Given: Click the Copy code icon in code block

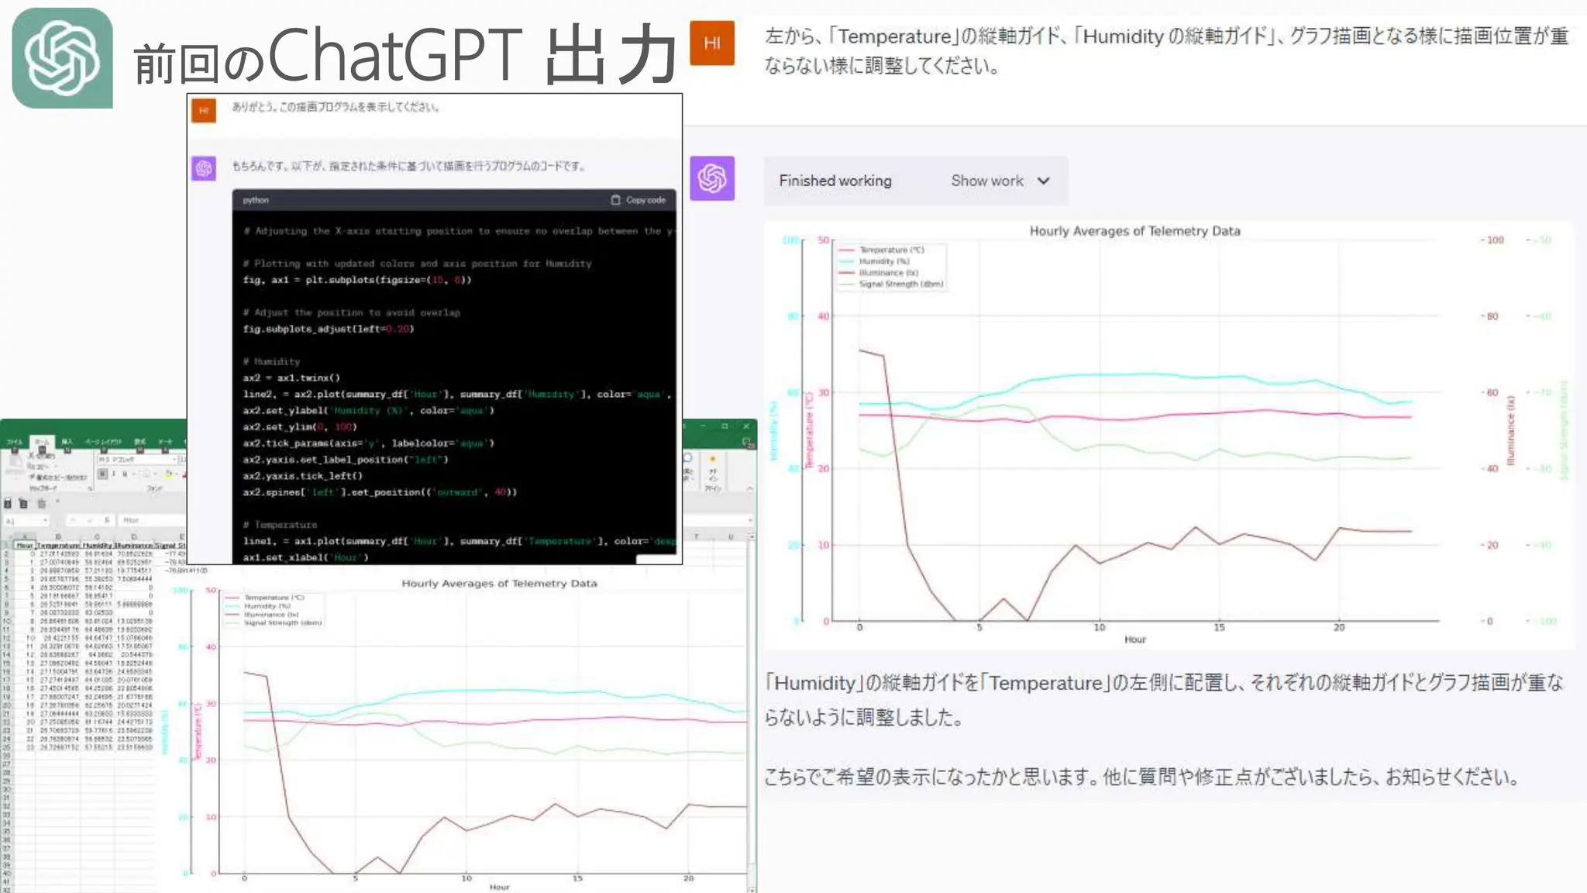Looking at the screenshot, I should point(615,200).
